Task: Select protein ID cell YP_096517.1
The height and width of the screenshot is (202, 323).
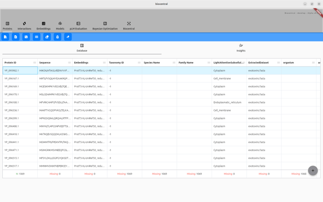Action: click(x=20, y=166)
